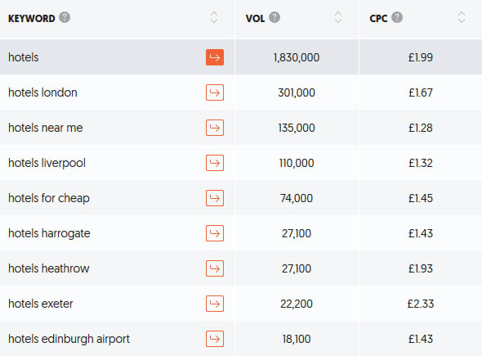Sort table by the CPC sort arrows
Screen dimensions: 482x356
462,17
